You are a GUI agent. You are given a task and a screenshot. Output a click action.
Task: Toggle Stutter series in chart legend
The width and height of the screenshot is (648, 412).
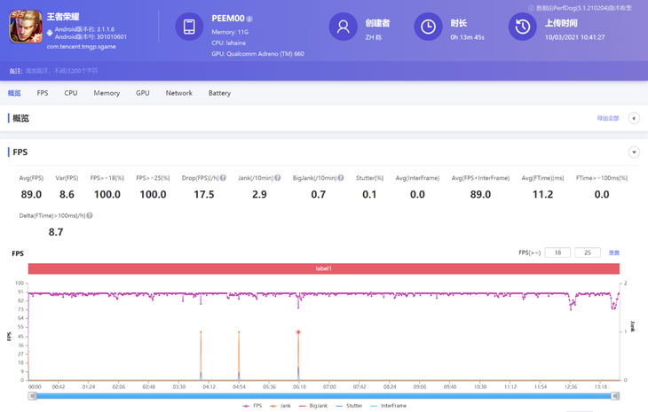(x=349, y=406)
